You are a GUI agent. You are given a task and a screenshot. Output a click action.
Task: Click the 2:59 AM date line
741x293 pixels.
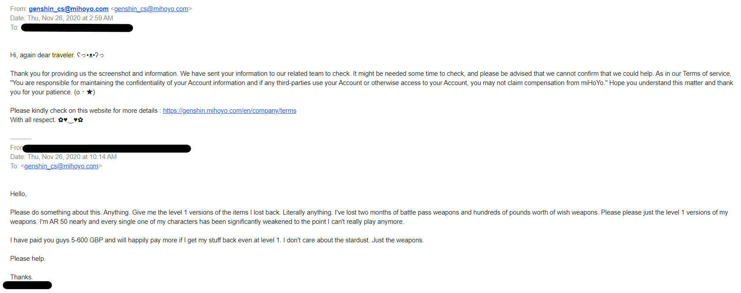[62, 18]
